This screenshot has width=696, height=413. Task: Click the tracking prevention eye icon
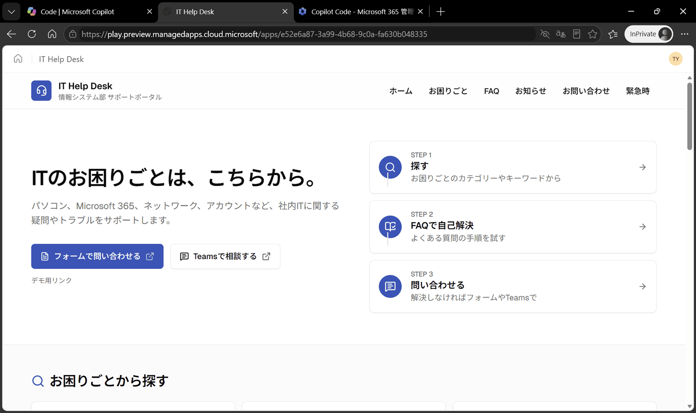(x=545, y=34)
